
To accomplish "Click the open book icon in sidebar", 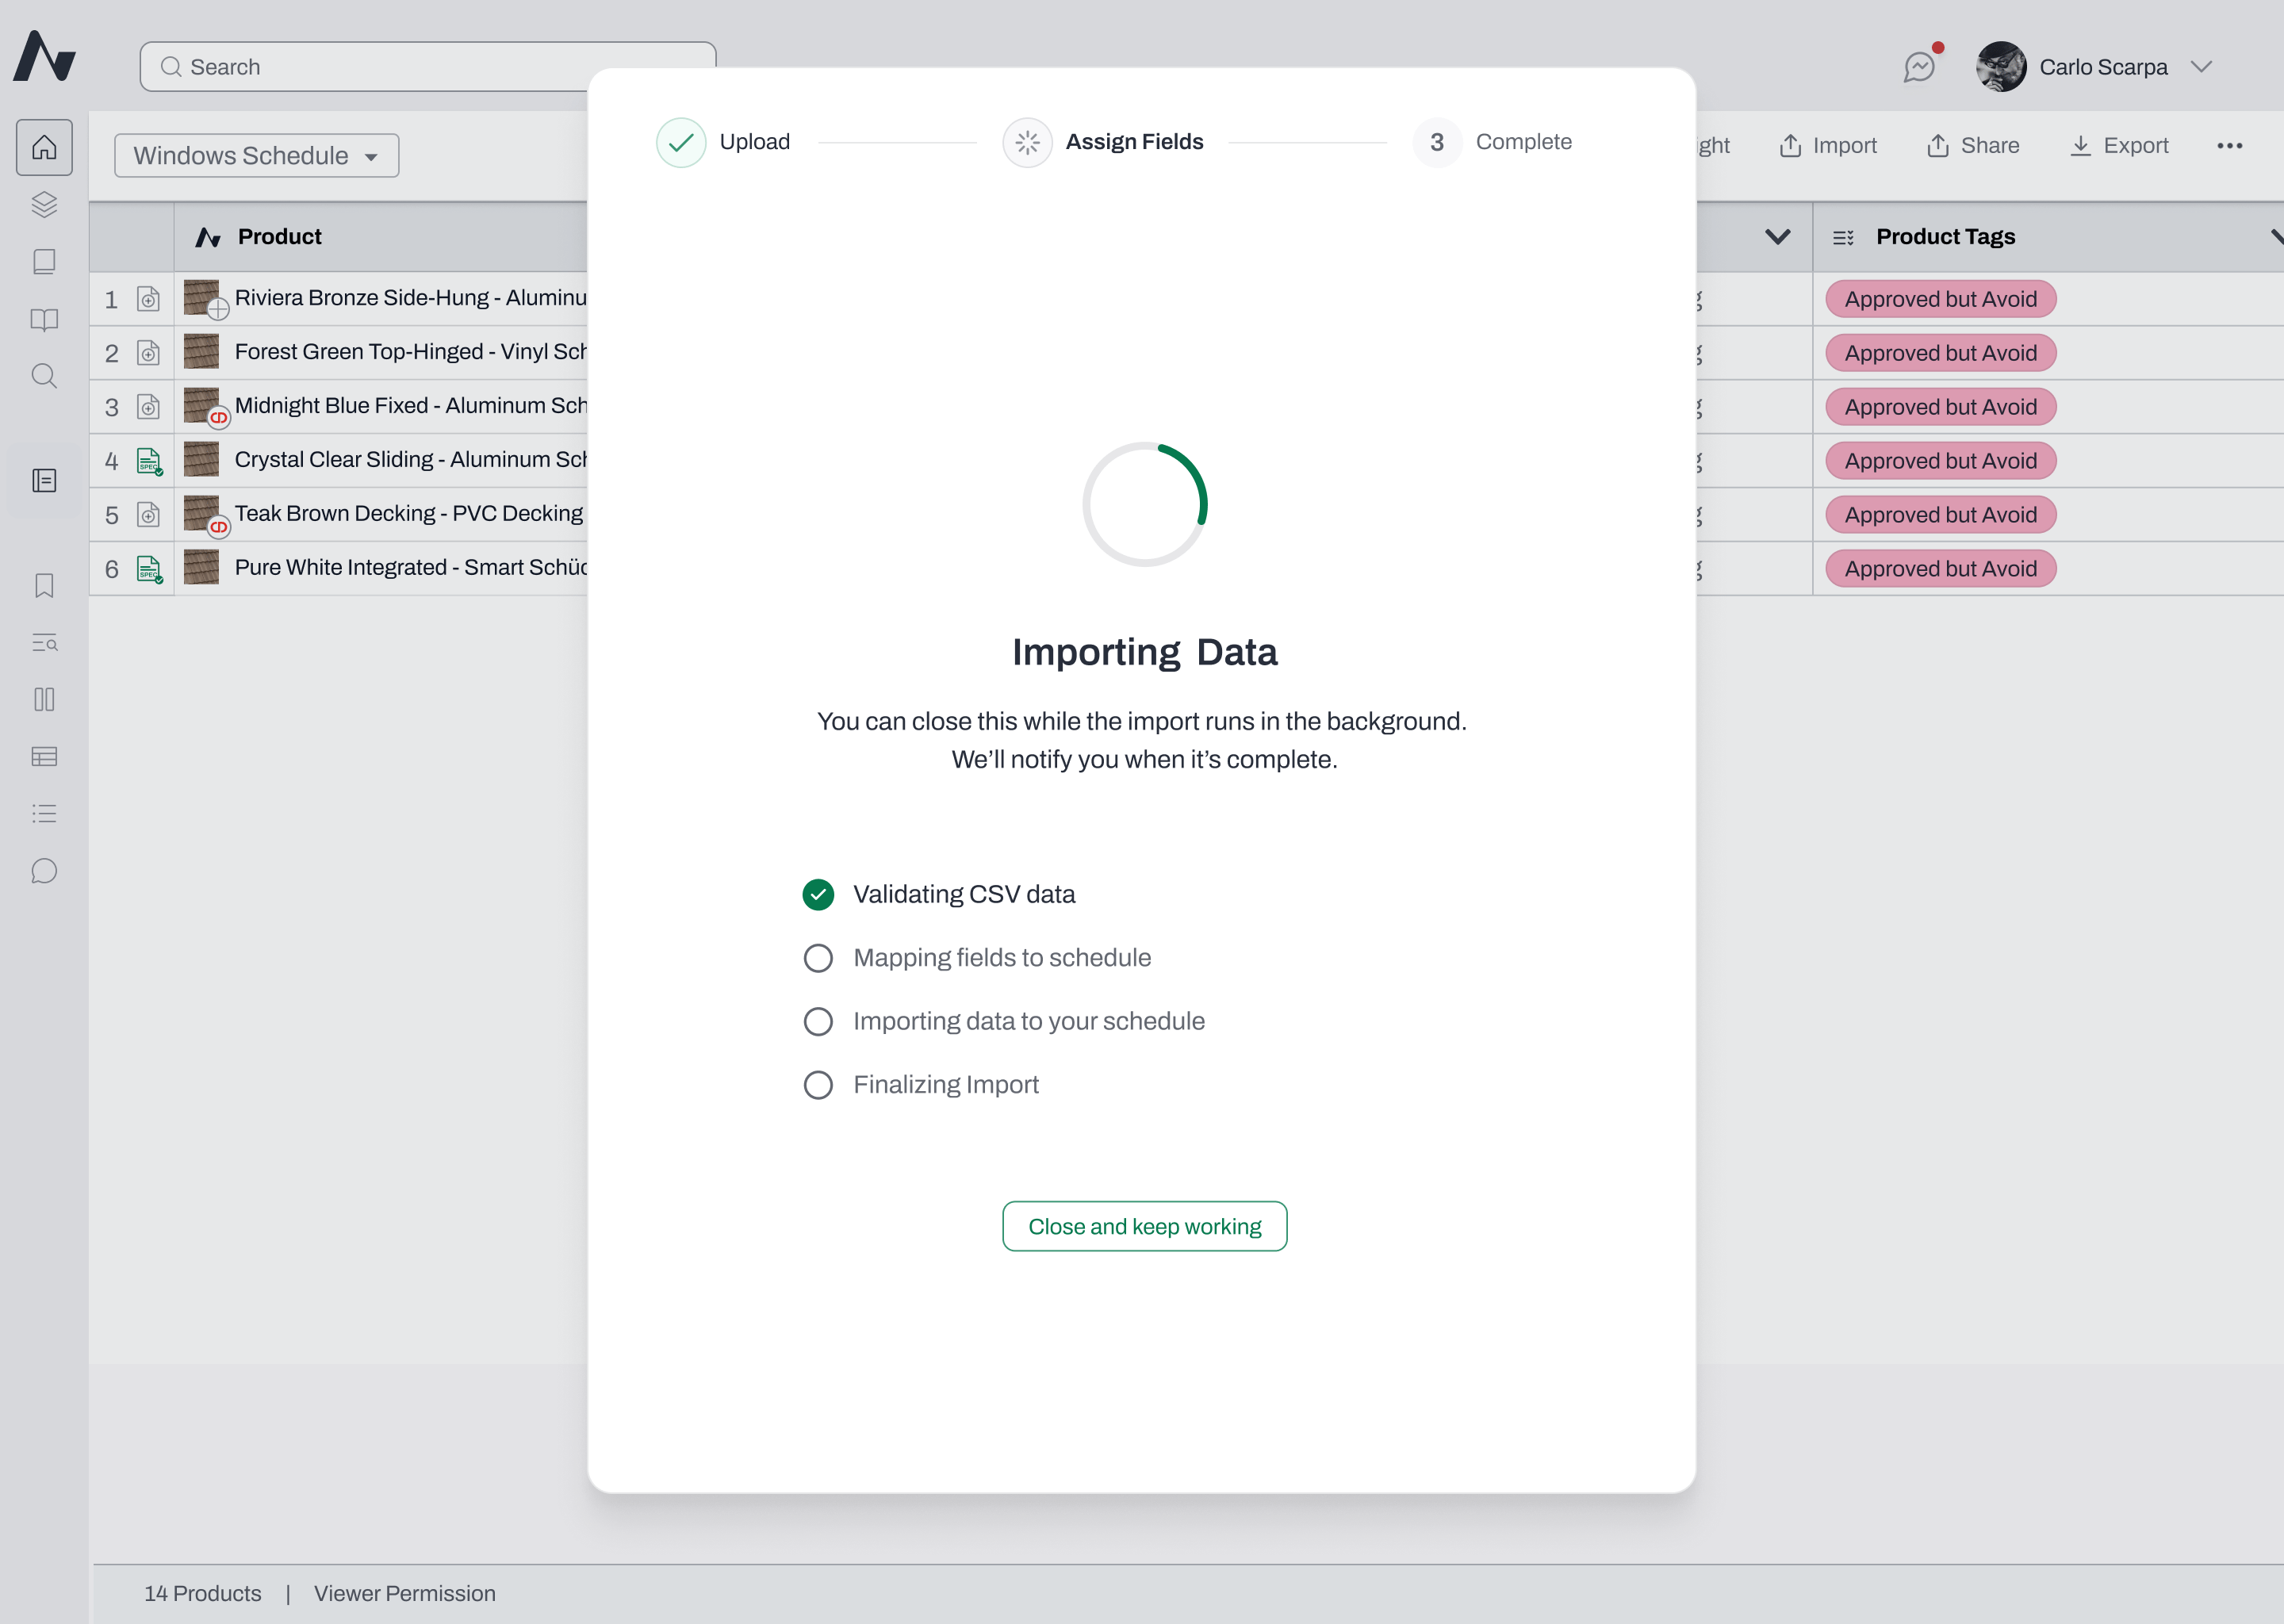I will pos(44,319).
